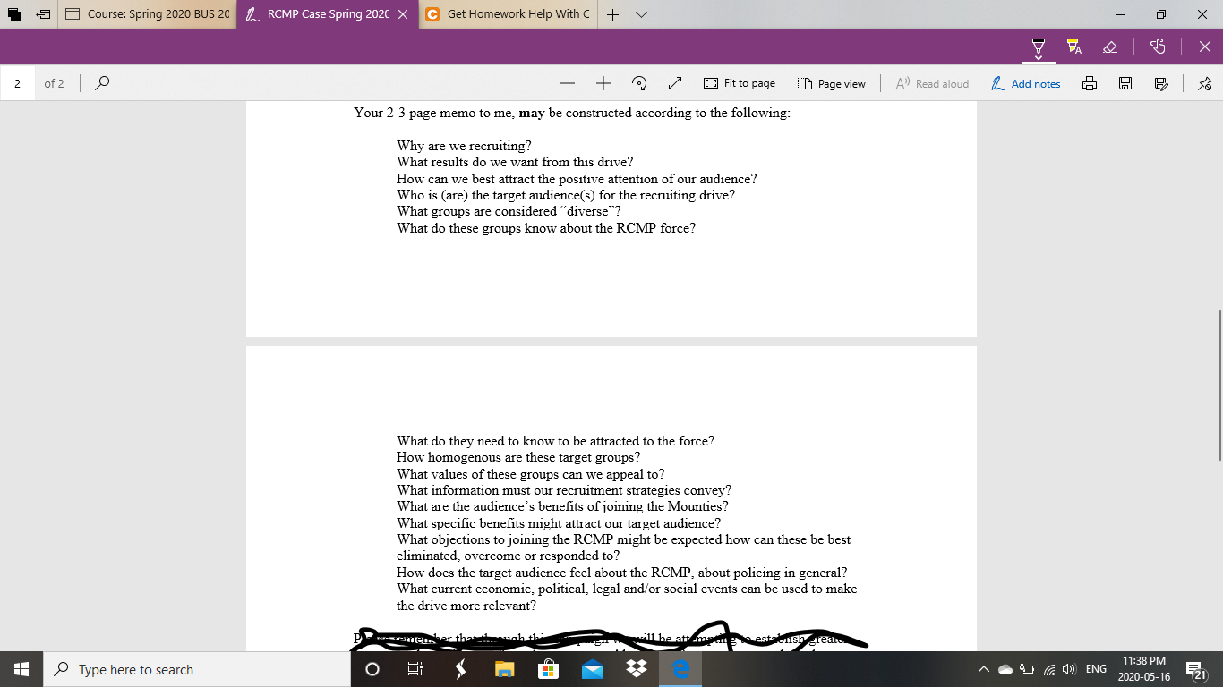Select the highlighter annotation tool
This screenshot has width=1223, height=687.
click(x=1073, y=47)
